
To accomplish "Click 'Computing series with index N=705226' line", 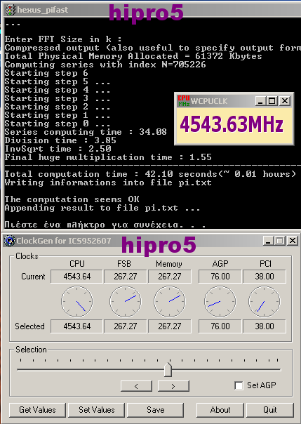I will (x=105, y=65).
